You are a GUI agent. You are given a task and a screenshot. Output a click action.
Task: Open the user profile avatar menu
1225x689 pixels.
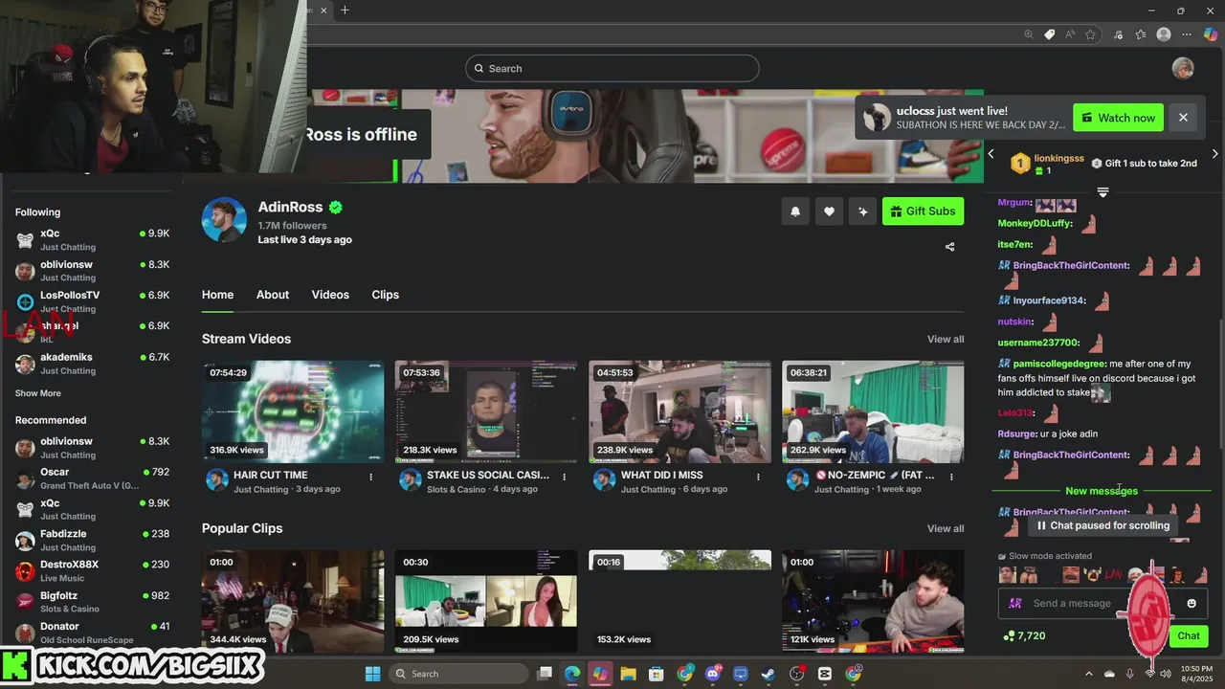[x=1183, y=68]
